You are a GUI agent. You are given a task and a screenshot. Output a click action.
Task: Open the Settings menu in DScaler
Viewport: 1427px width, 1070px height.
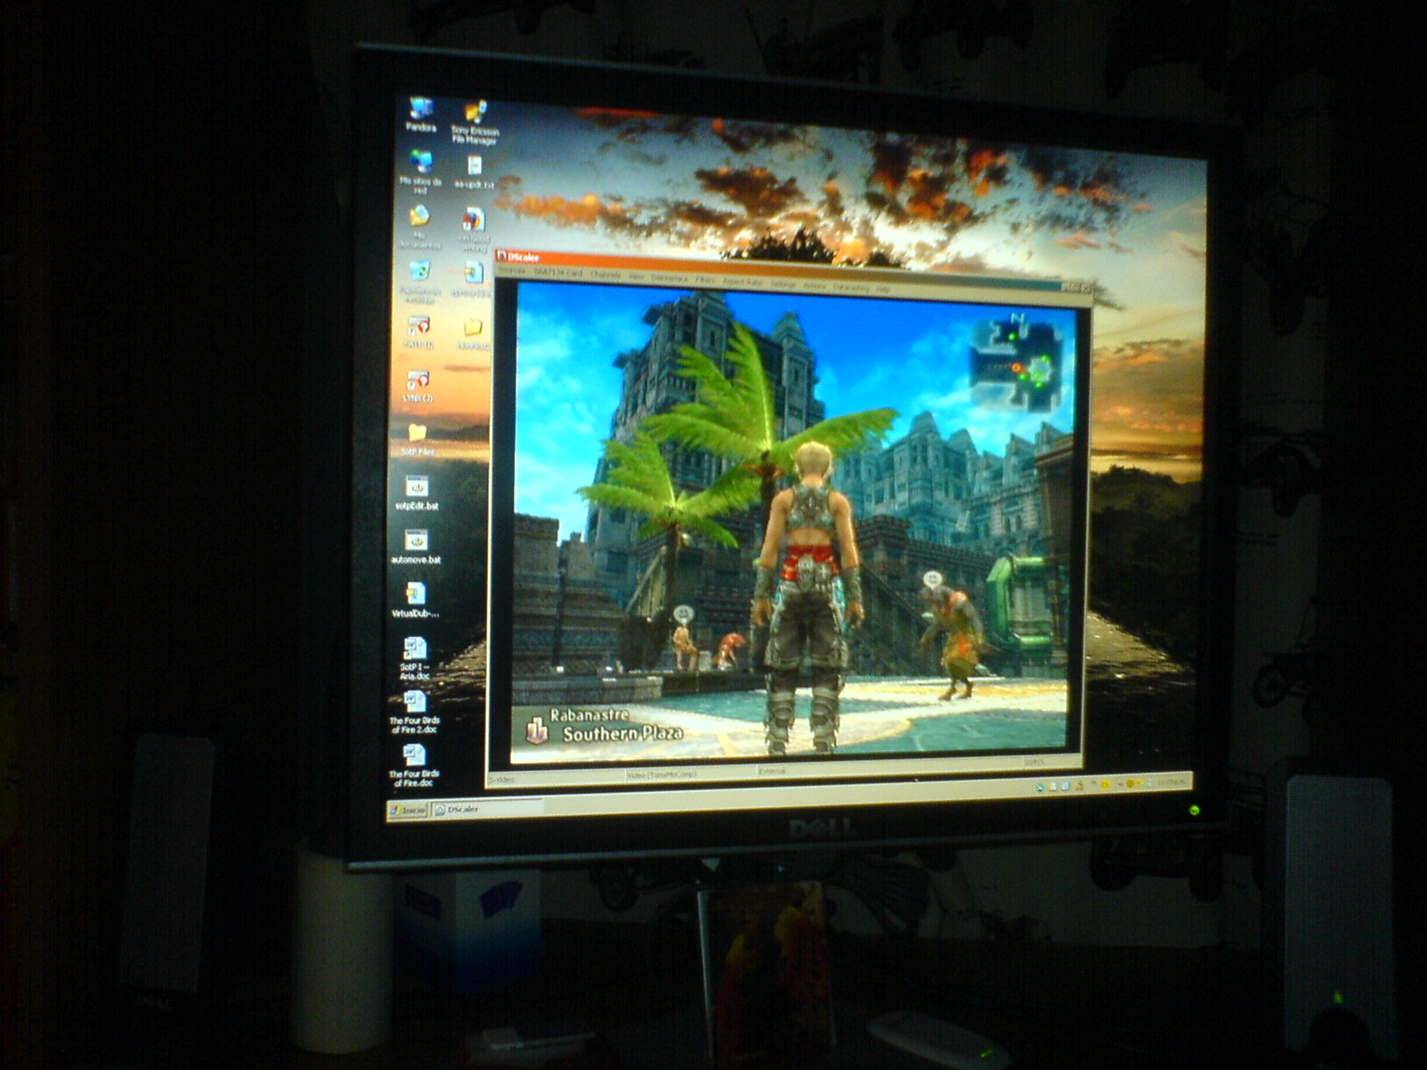(x=783, y=283)
